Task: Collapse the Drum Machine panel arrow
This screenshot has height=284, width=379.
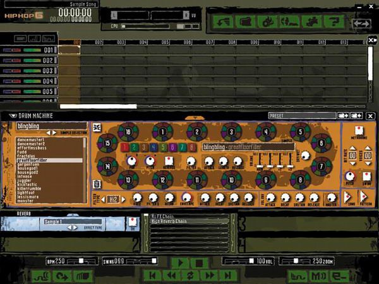Action: 14,116
